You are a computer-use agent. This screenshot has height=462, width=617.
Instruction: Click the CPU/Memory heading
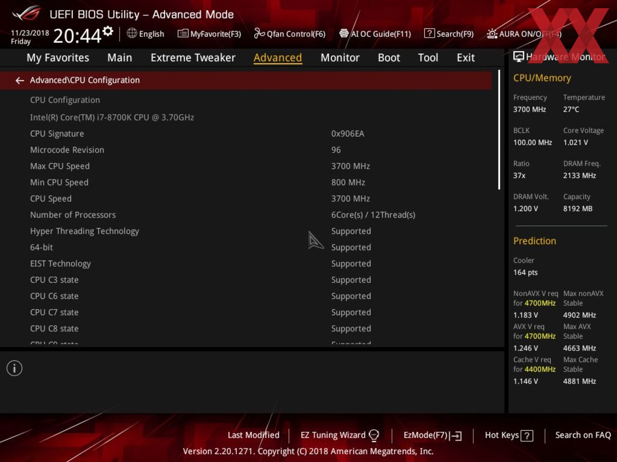(542, 78)
